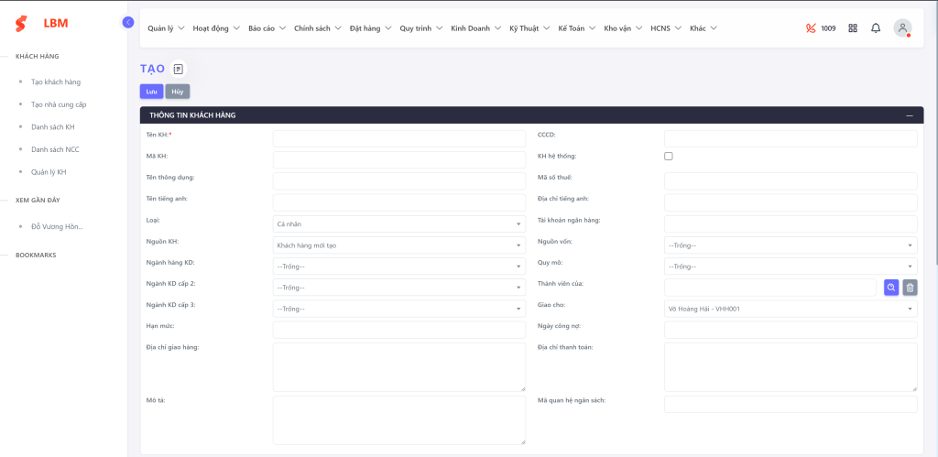The width and height of the screenshot is (938, 457).
Task: Tick the KH hệ thống checkbox
Action: coord(669,157)
